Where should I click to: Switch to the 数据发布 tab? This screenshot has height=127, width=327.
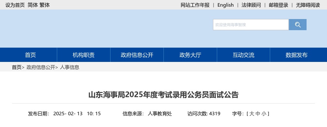click(x=297, y=55)
